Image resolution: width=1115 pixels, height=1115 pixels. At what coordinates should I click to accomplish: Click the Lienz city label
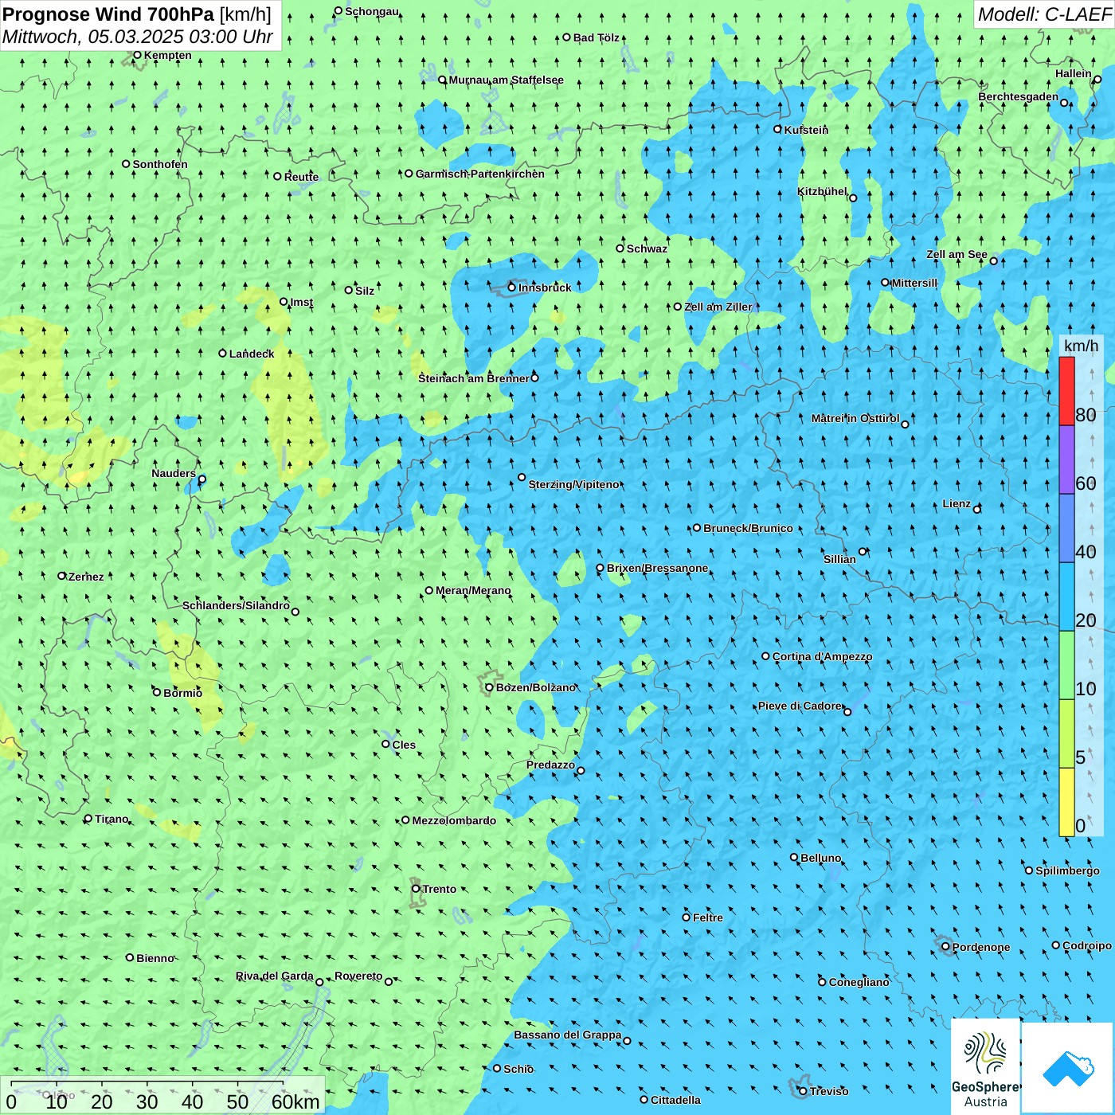[957, 503]
